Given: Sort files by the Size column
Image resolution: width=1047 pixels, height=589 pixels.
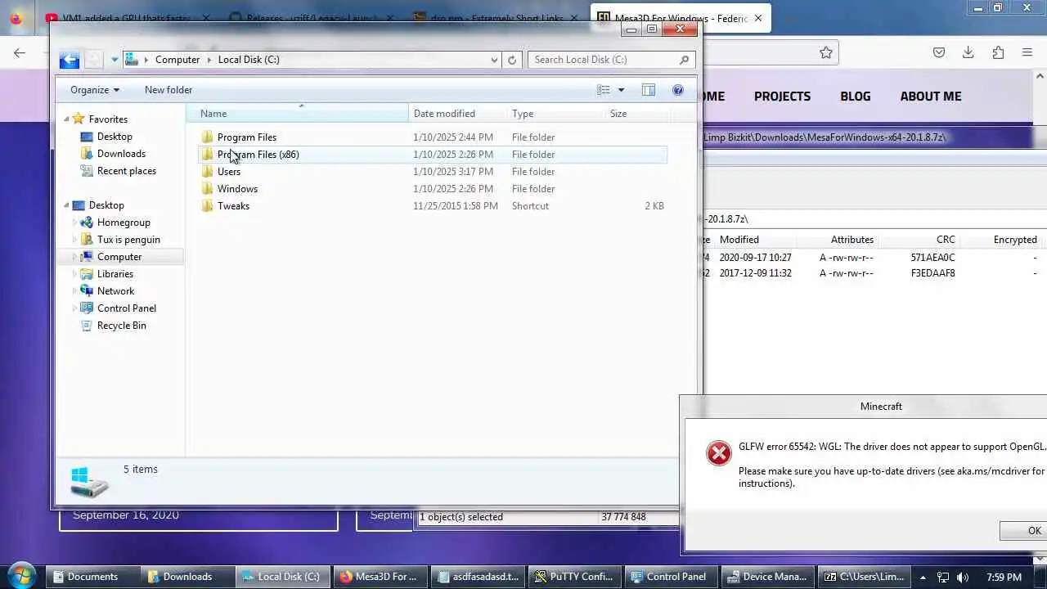Looking at the screenshot, I should pyautogui.click(x=636, y=114).
